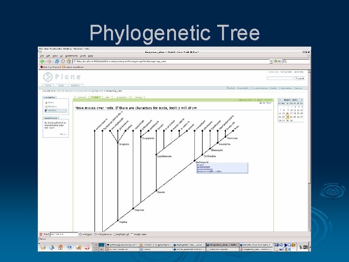Open the browser Edit menu
This screenshot has height=262, width=349.
click(x=48, y=56)
